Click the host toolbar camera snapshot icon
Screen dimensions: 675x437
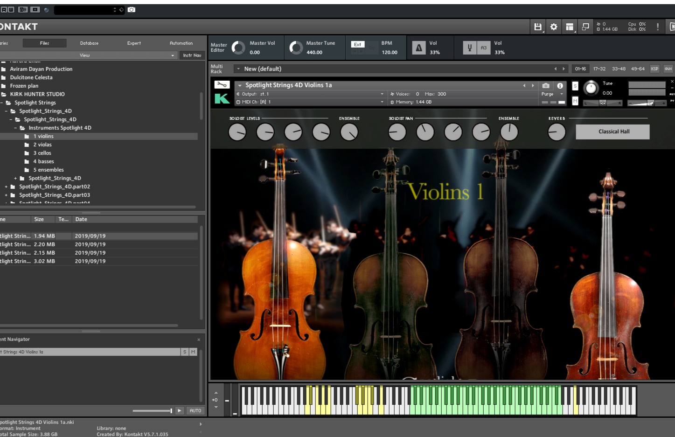[132, 10]
